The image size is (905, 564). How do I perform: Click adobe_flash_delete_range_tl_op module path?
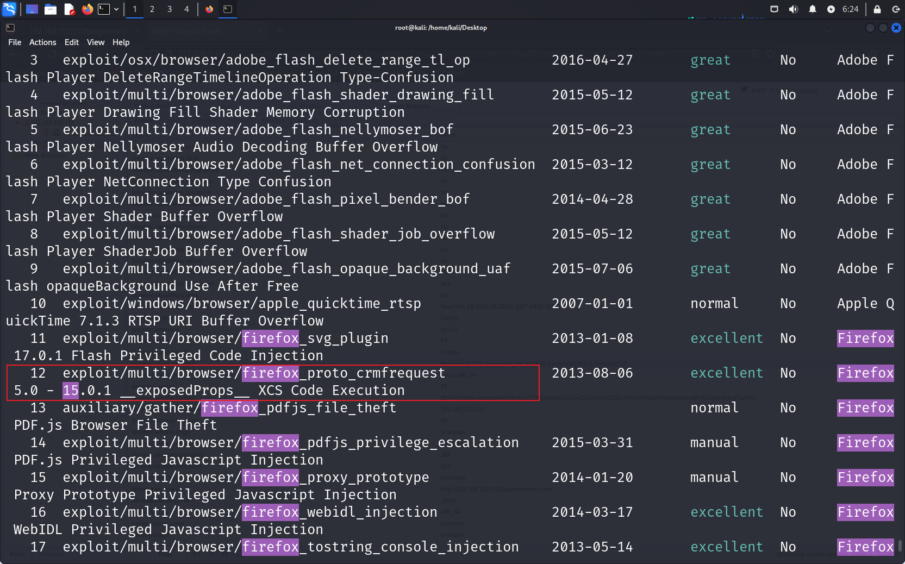(266, 60)
